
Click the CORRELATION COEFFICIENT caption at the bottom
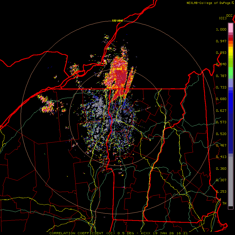[118, 233]
